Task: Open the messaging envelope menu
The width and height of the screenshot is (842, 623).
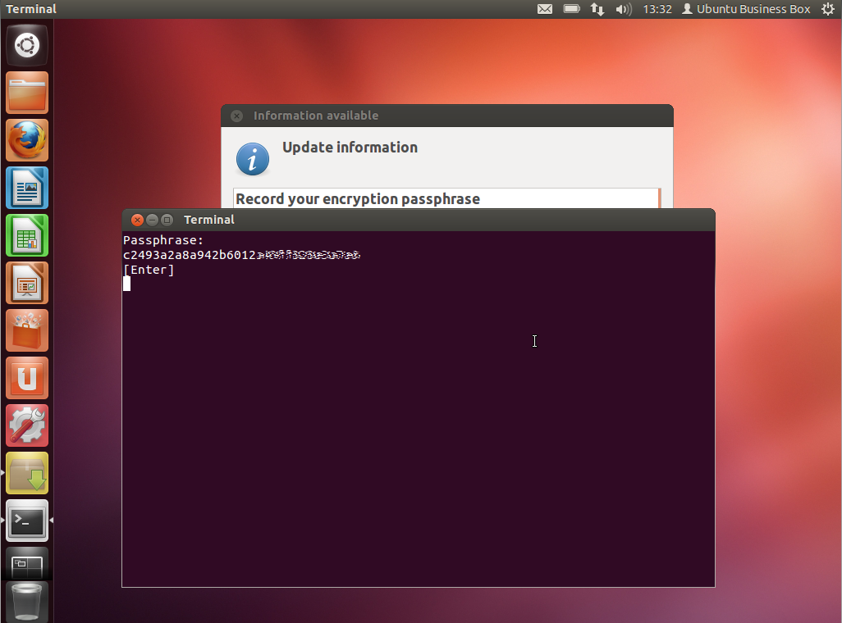Action: [544, 9]
